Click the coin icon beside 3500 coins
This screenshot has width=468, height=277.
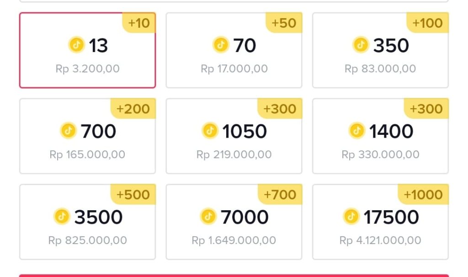[62, 217]
